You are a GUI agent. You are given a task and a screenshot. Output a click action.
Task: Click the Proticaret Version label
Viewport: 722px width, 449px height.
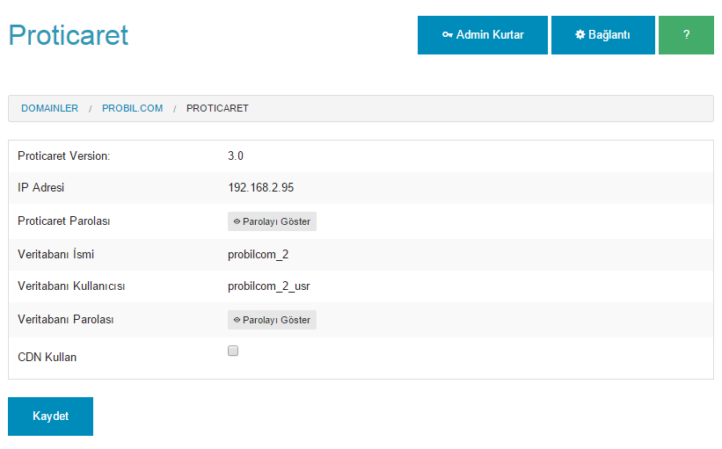64,156
